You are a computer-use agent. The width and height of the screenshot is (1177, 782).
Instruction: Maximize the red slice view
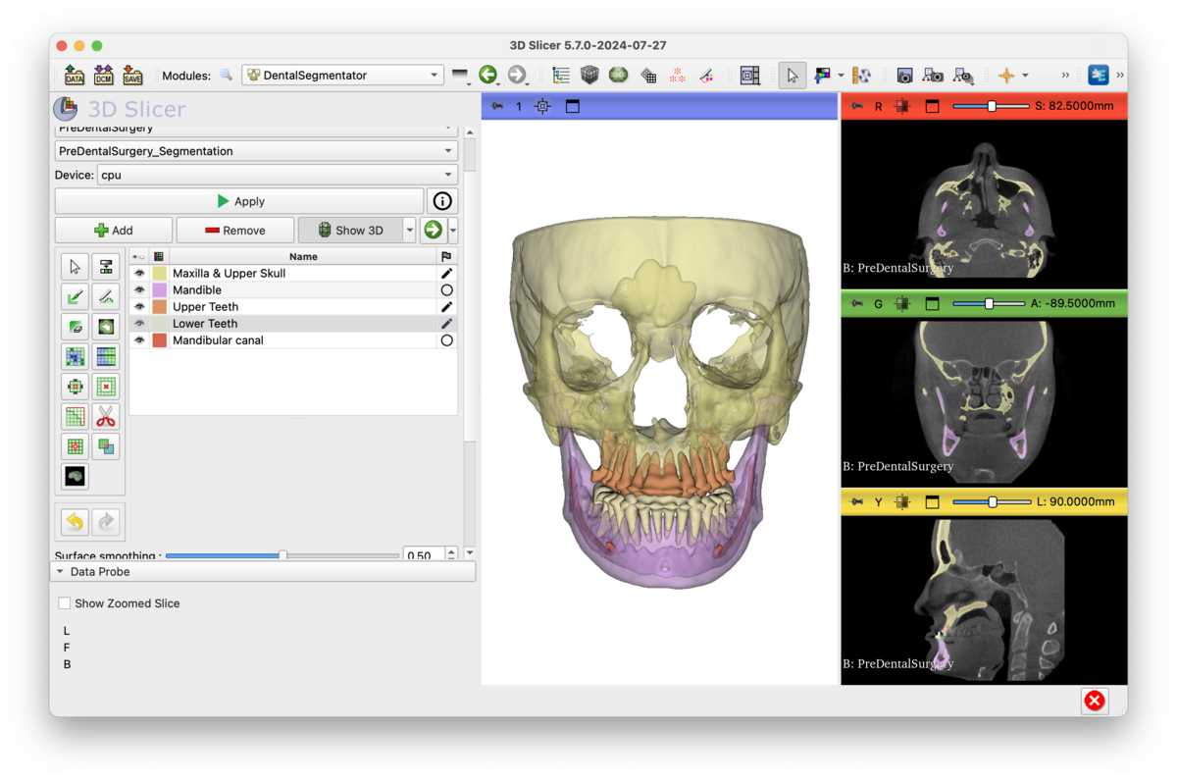(933, 106)
